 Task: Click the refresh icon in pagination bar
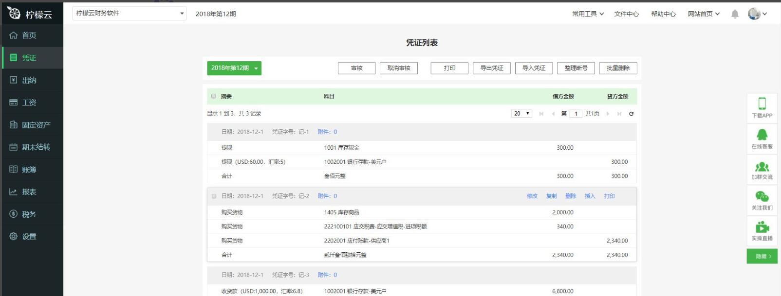pos(632,114)
